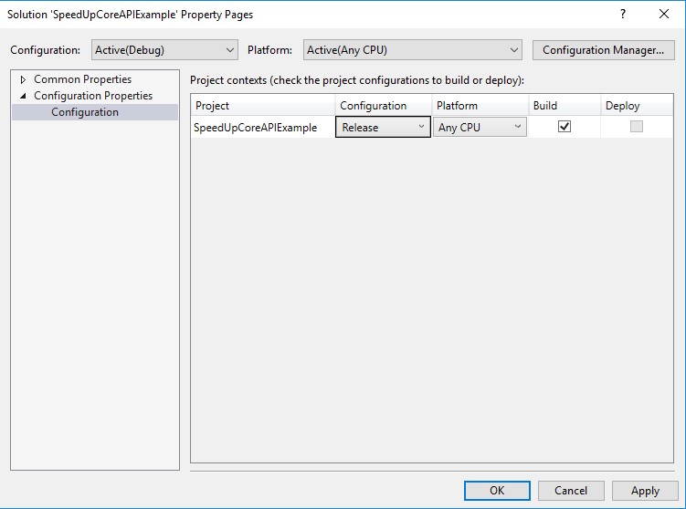The width and height of the screenshot is (686, 509).
Task: Open the top Configuration dropdown showing Active(Debug)
Action: click(164, 50)
